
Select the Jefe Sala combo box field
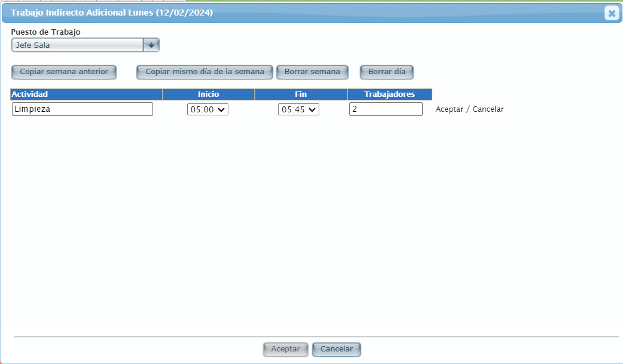point(77,45)
